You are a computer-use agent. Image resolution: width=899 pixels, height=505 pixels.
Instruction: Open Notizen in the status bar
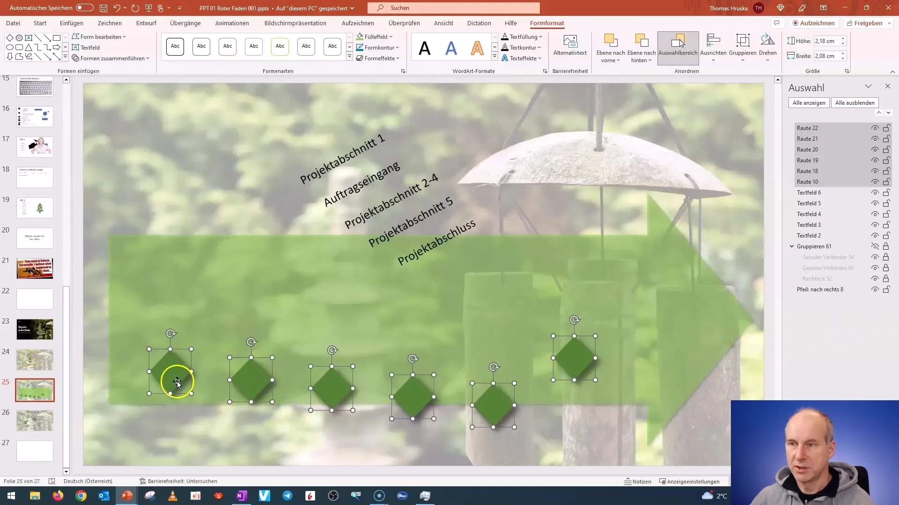(x=638, y=481)
